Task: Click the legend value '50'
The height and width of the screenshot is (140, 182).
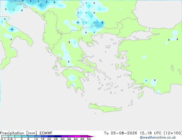Action: pos(89,139)
